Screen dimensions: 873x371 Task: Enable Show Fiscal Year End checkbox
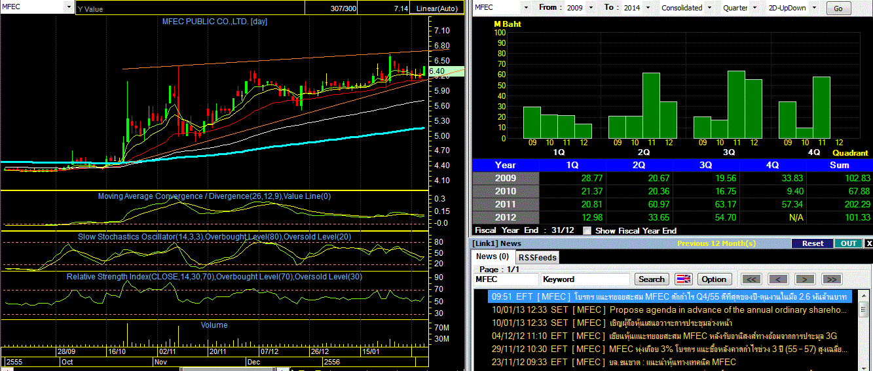[587, 230]
